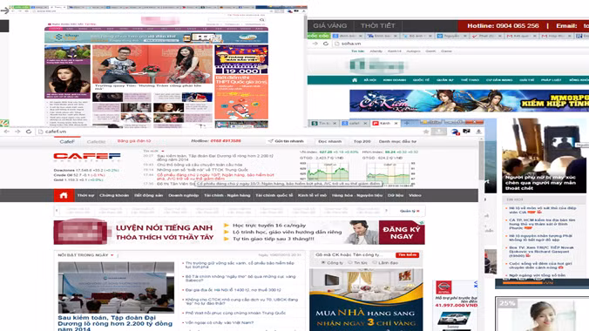Click 'Luyện nói tiếng Anh' banner ad
The width and height of the screenshot is (589, 331).
240,233
